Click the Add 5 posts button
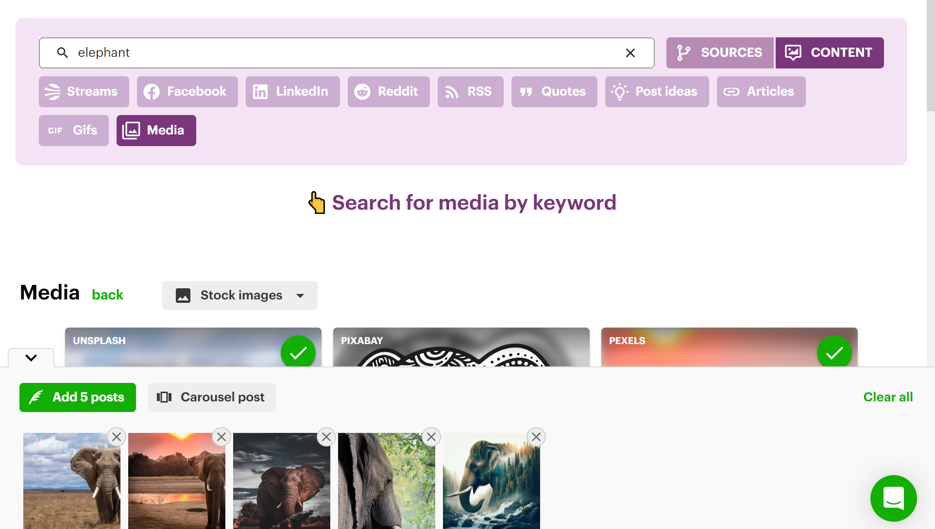 click(78, 397)
